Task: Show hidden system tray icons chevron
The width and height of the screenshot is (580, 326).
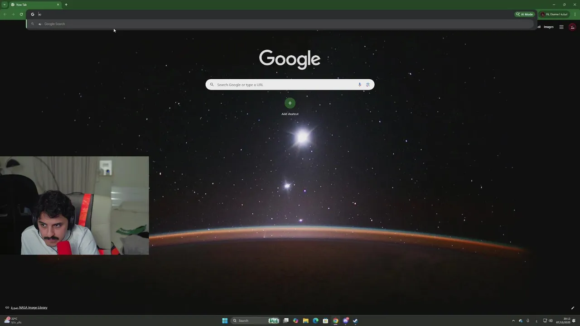Action: (x=513, y=321)
